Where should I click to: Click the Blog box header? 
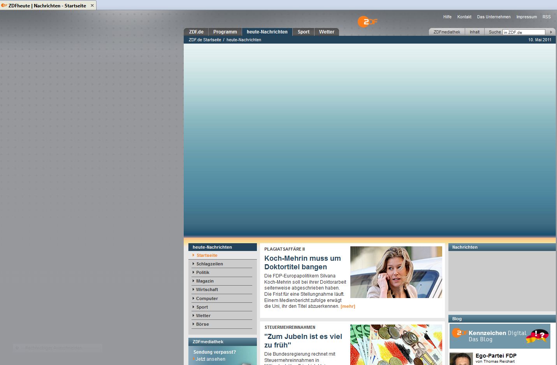(502, 319)
